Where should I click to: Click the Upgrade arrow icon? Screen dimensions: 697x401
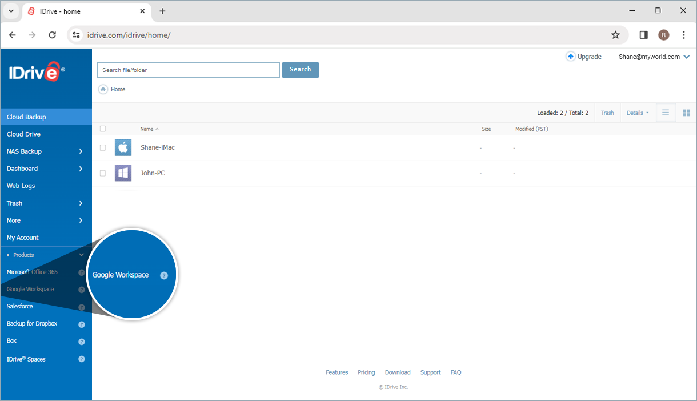[x=570, y=57]
